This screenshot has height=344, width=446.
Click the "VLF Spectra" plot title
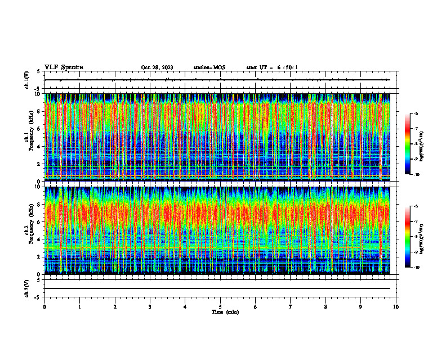tap(64, 67)
